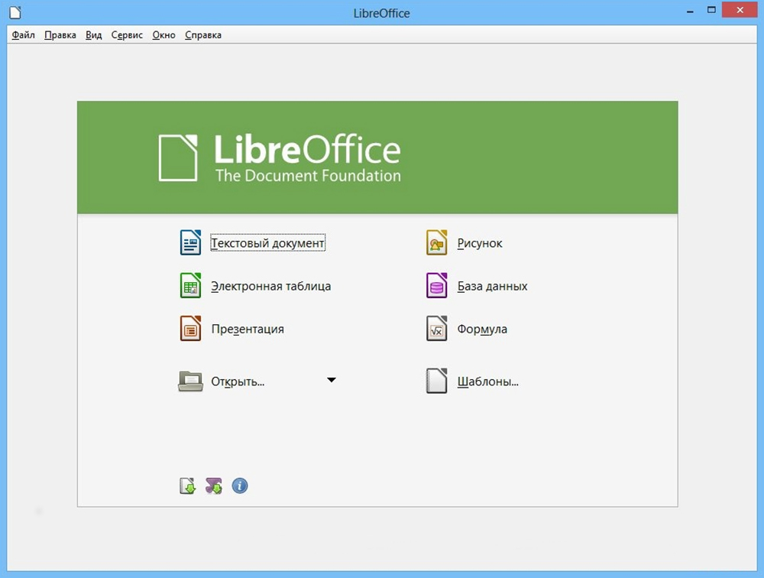Screen dimensions: 764x578
Task: Maximize the LibreOffice window
Action: tap(711, 10)
